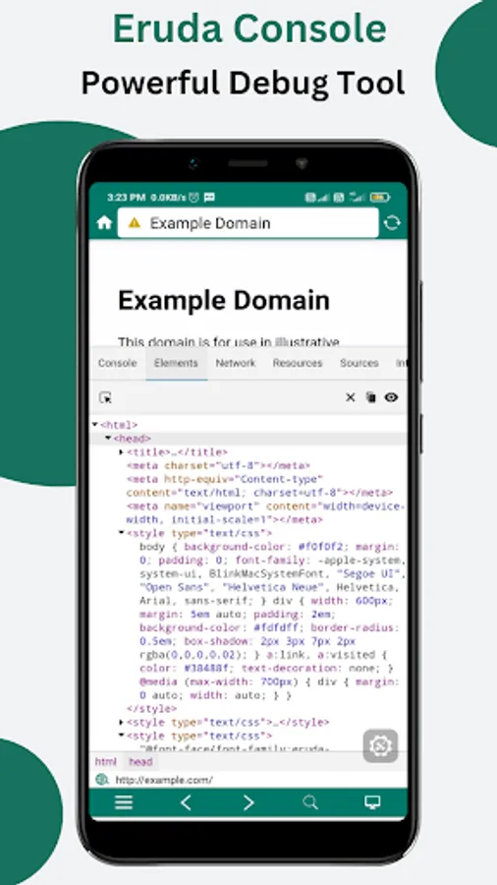Collapse the <head> node
Image resolution: width=497 pixels, height=885 pixels.
[108, 439]
